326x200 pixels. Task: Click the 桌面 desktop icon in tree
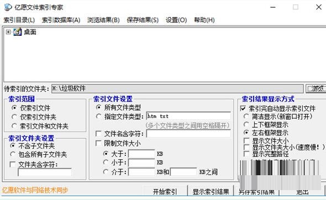pos(18,32)
